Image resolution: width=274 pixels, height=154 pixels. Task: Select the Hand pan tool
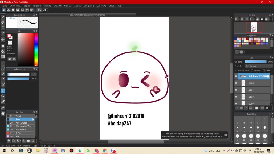(3, 113)
